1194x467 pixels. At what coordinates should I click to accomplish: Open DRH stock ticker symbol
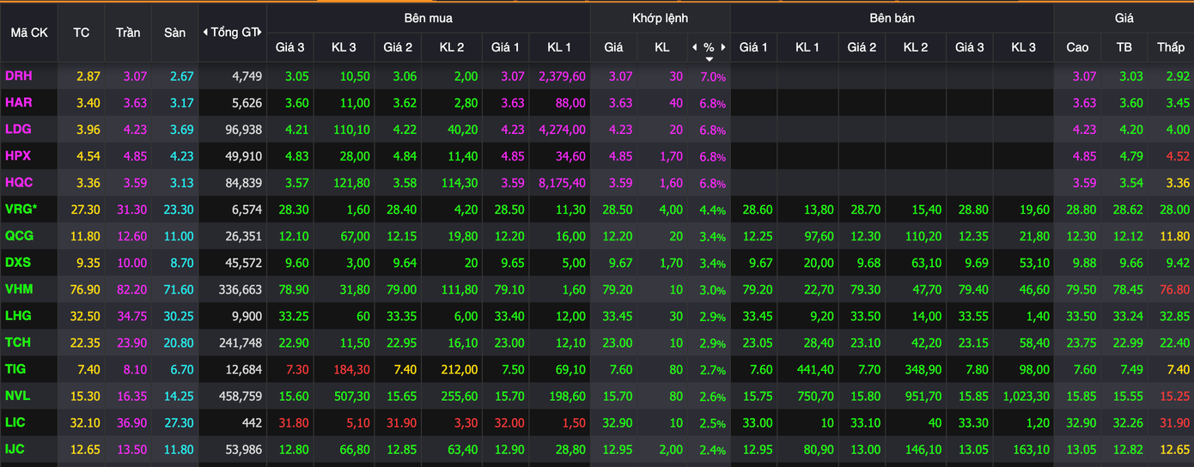coord(18,76)
